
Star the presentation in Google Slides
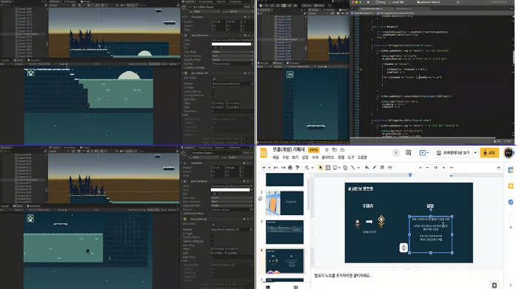pos(327,149)
